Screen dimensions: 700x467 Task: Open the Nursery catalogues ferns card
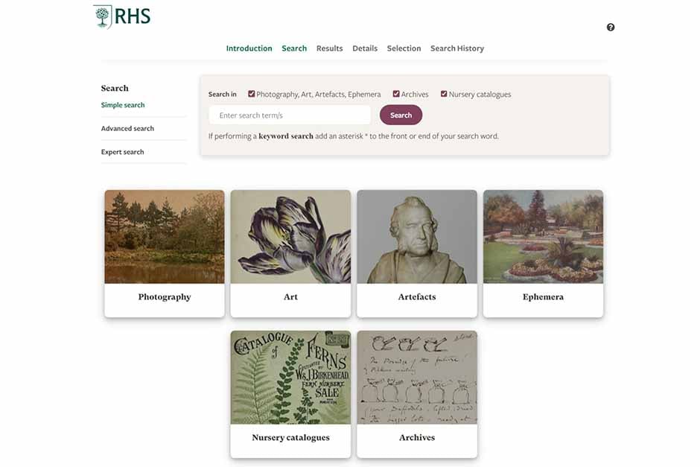click(290, 394)
